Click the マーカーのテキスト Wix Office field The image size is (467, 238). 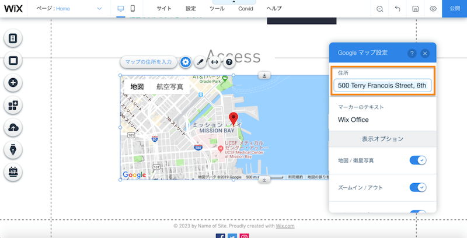382,120
